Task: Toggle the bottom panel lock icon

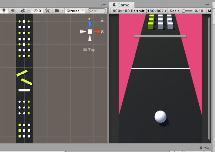Action: [x=201, y=147]
